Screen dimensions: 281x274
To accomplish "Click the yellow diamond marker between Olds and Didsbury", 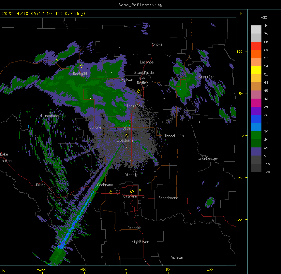I will [x=126, y=135].
